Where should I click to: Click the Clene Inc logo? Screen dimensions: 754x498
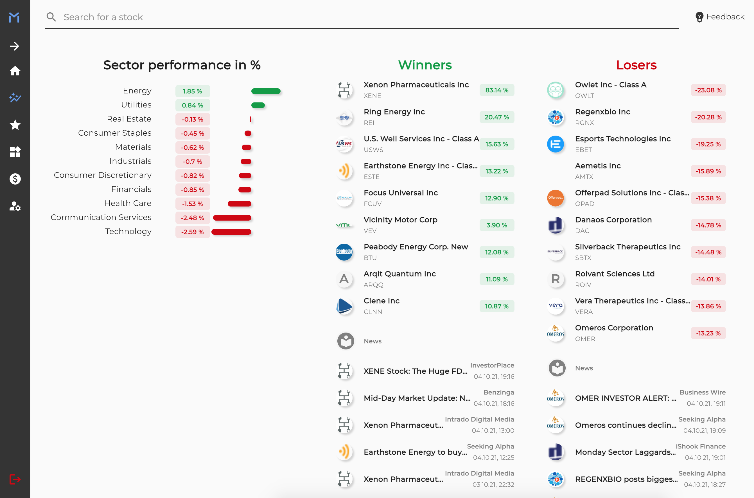(x=344, y=306)
